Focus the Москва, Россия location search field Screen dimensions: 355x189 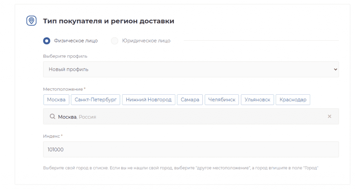point(191,117)
